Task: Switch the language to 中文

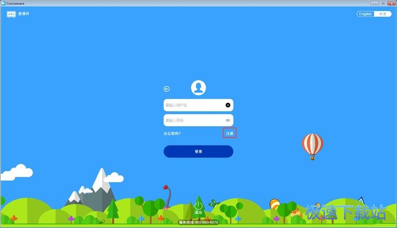Action: (x=383, y=14)
